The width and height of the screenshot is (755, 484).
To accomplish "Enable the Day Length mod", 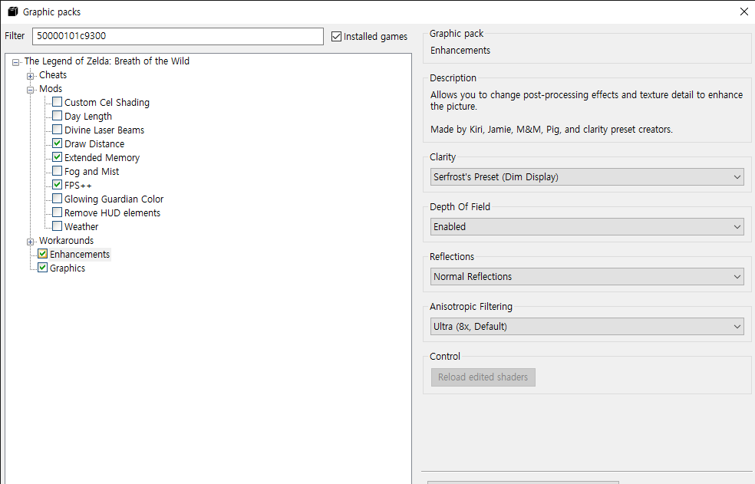I will 58,116.
